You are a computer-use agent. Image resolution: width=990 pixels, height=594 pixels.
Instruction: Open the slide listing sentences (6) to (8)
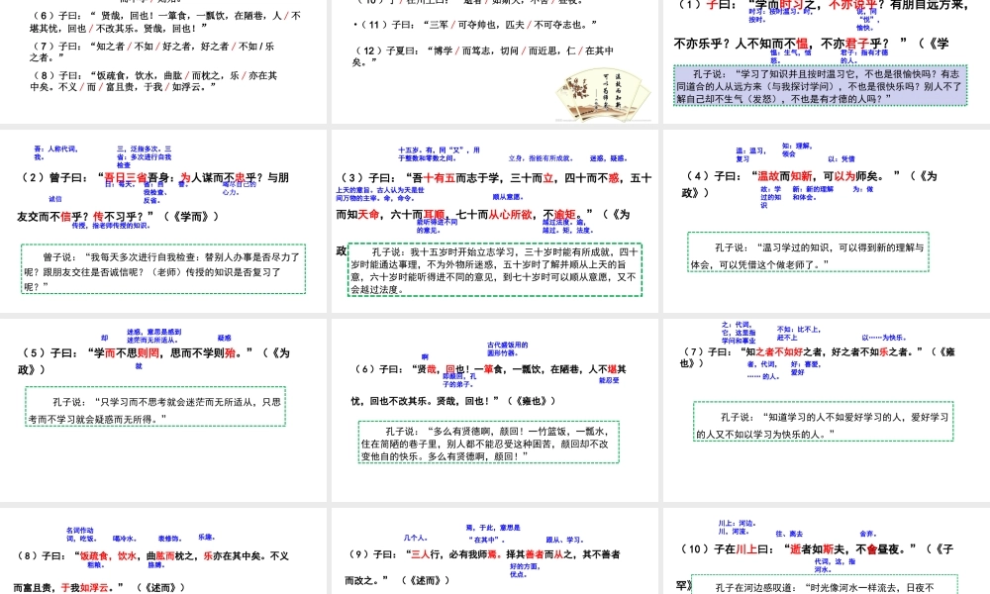163,61
